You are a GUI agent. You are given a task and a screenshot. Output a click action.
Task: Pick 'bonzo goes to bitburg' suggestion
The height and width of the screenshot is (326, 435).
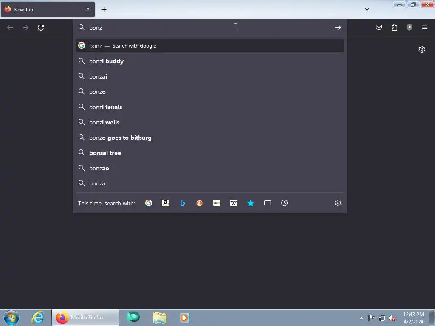[210, 138]
